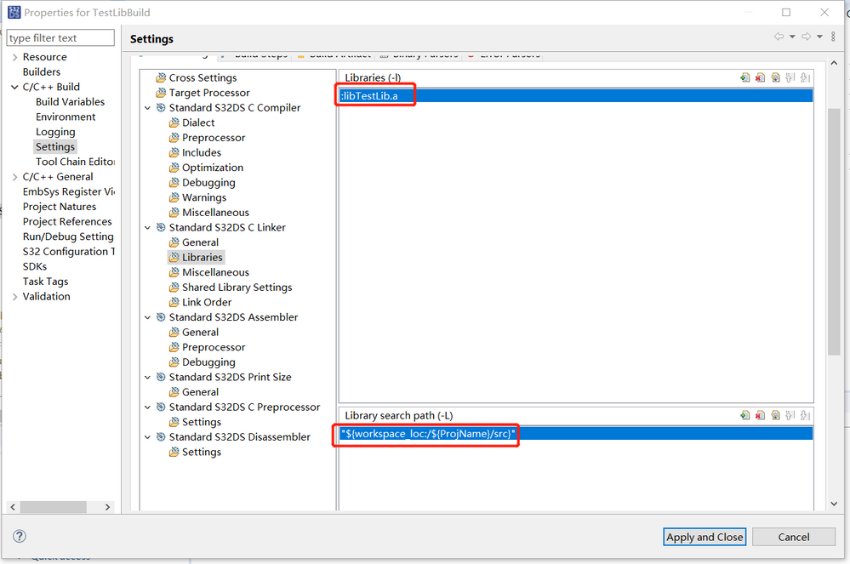The height and width of the screenshot is (564, 850).
Task: Open SDKs properties page
Action: (x=35, y=266)
